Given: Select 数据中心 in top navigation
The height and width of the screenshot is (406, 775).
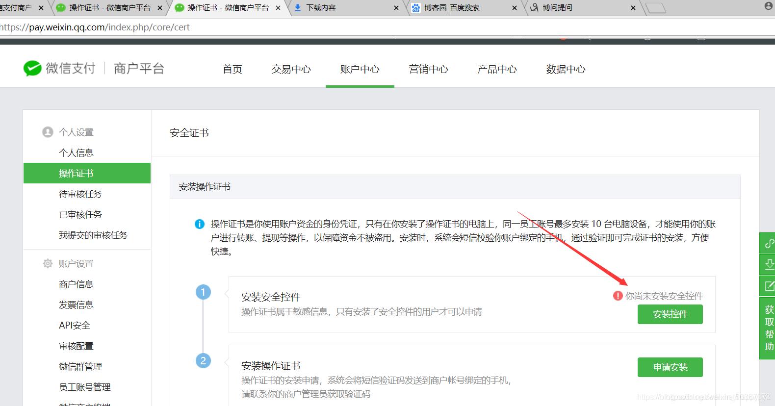Looking at the screenshot, I should pyautogui.click(x=566, y=70).
